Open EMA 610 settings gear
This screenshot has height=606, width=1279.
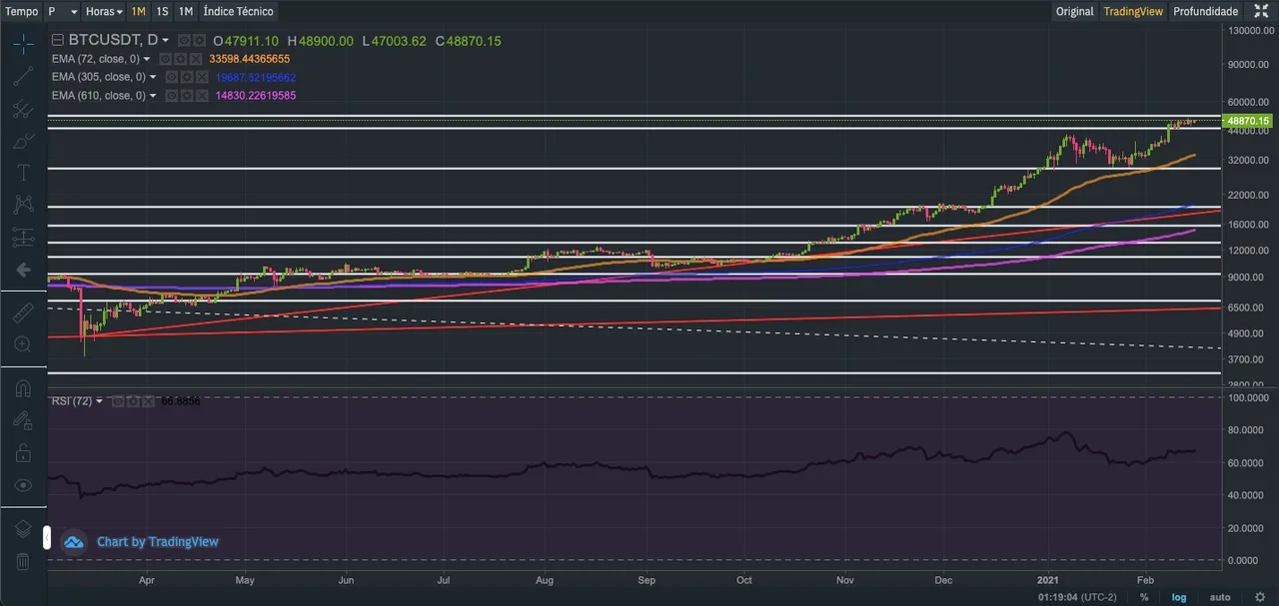(186, 96)
